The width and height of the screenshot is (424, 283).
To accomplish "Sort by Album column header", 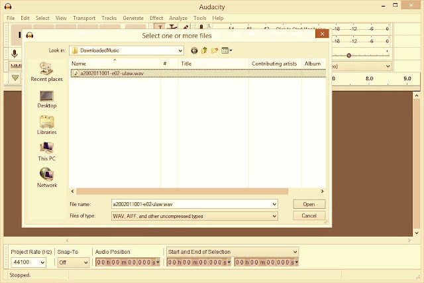I will tap(314, 64).
